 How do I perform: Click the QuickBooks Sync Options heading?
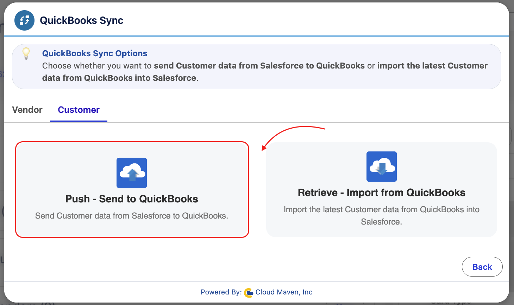pyautogui.click(x=95, y=53)
